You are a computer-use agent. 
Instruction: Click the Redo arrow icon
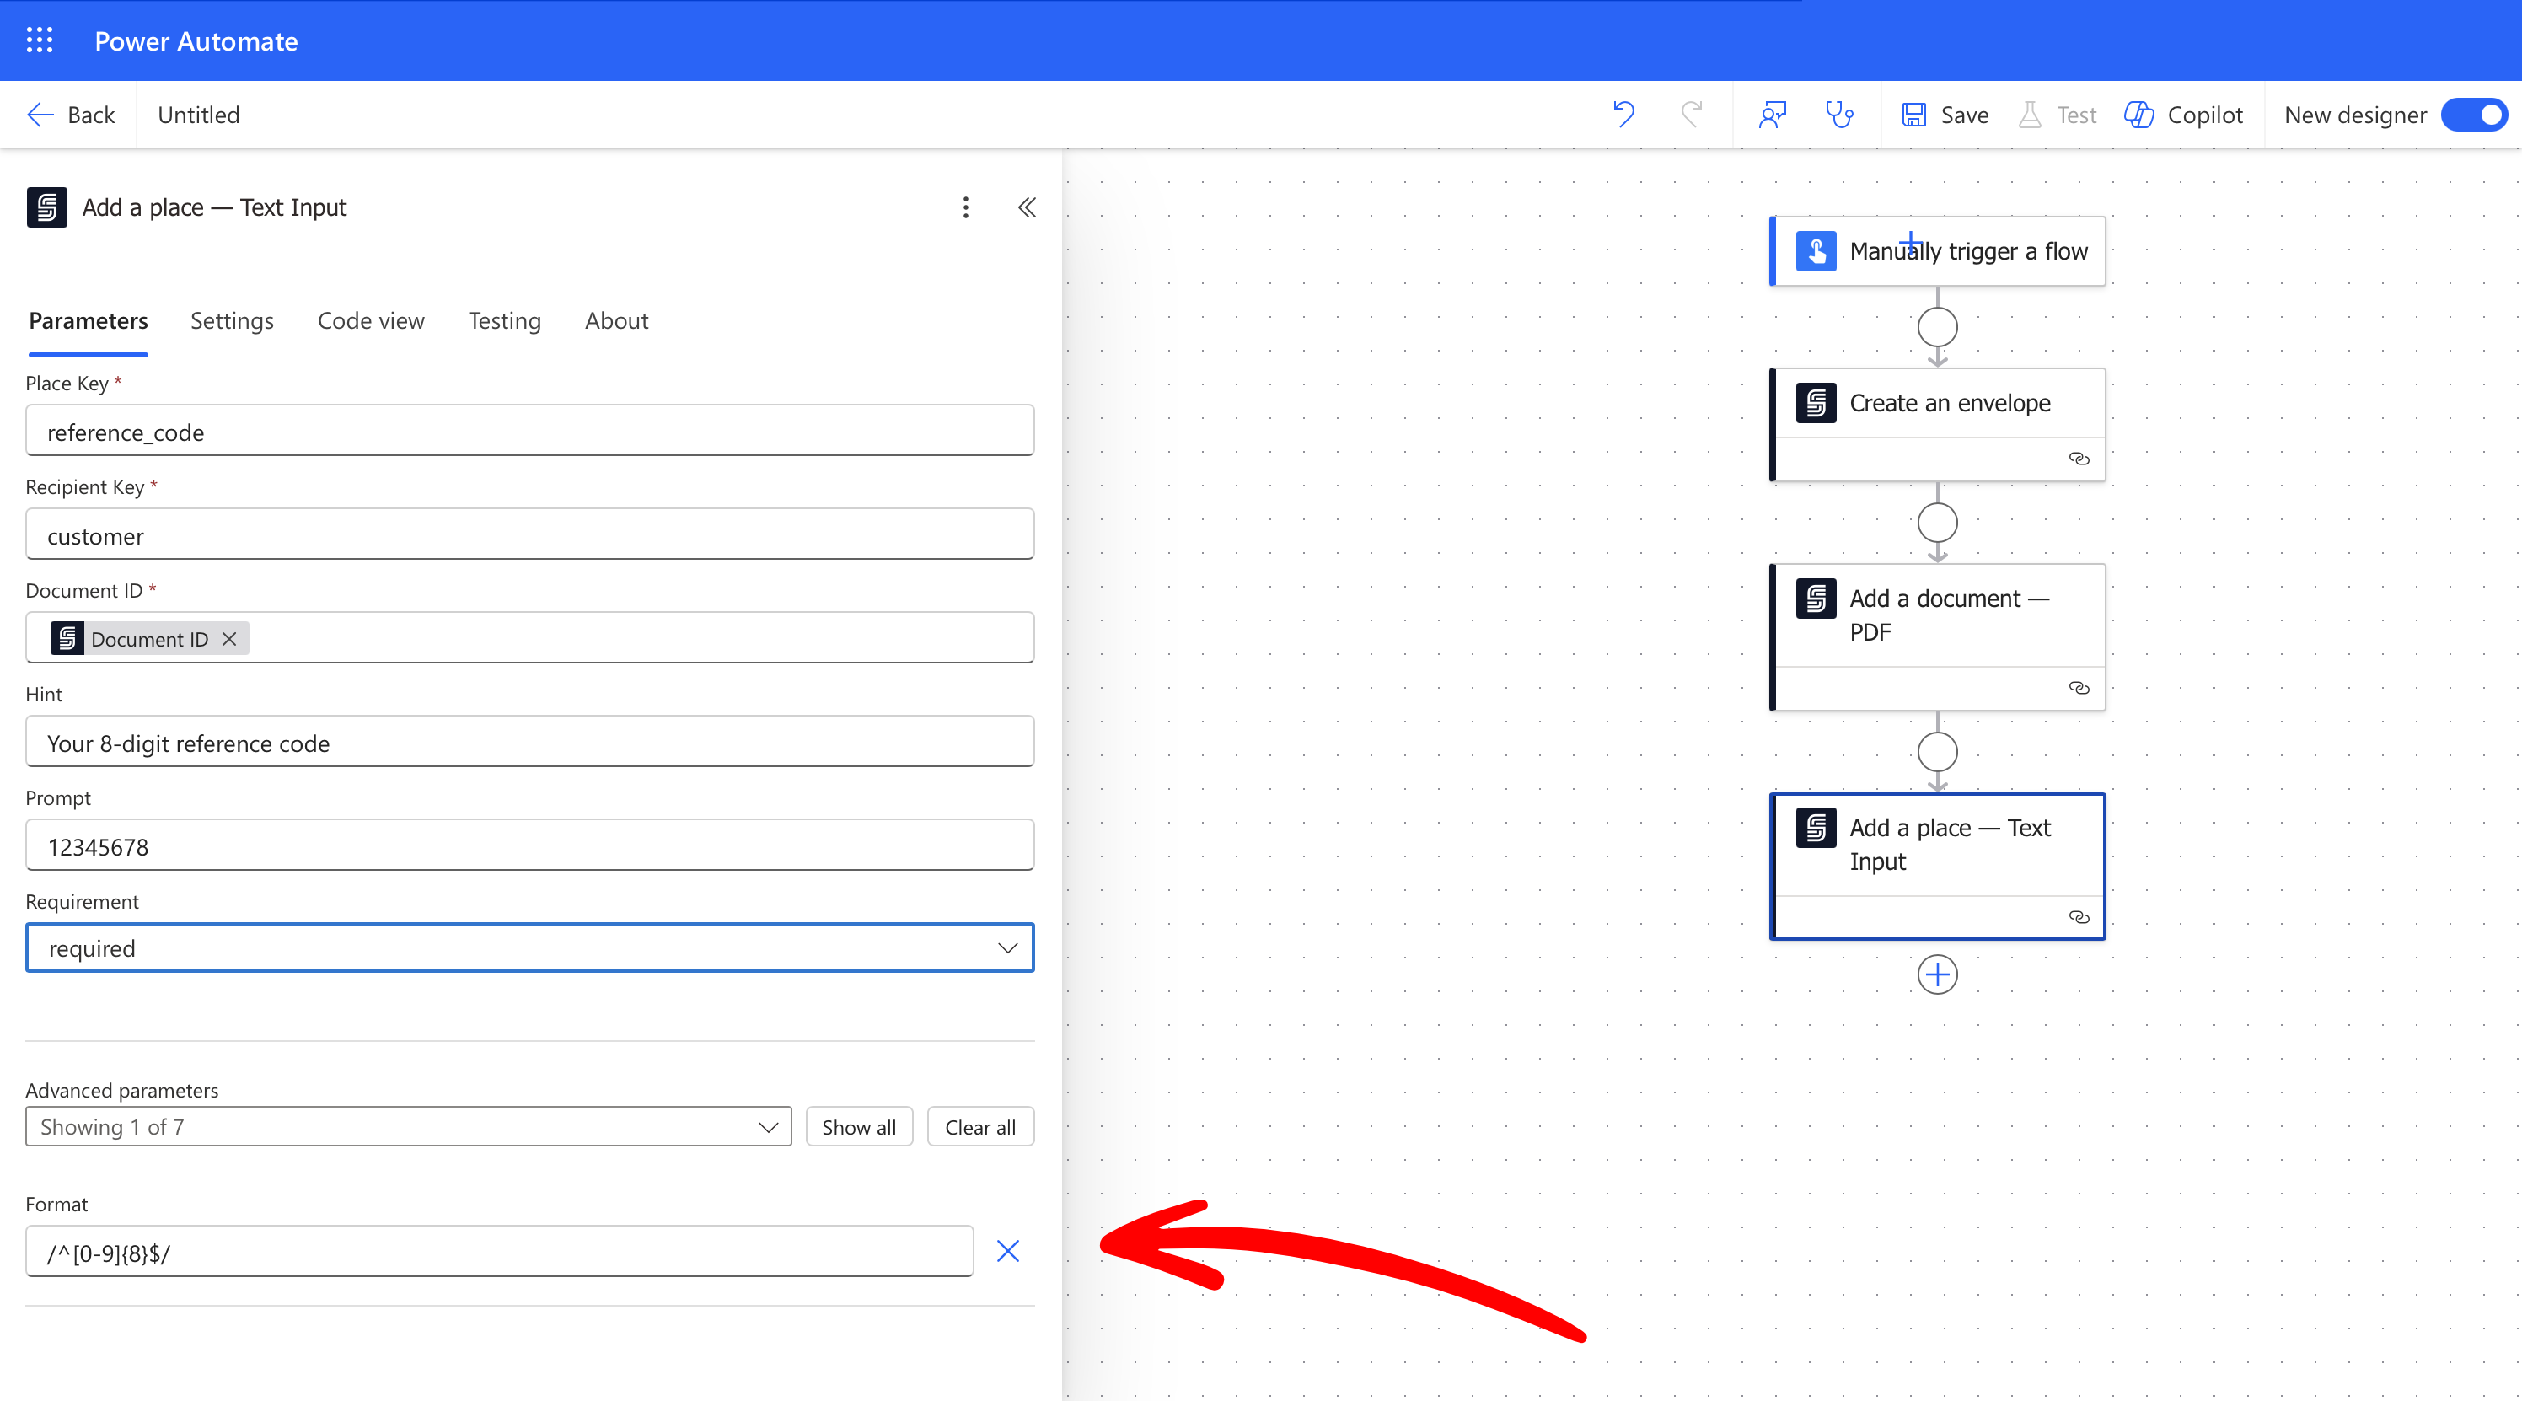click(1692, 115)
